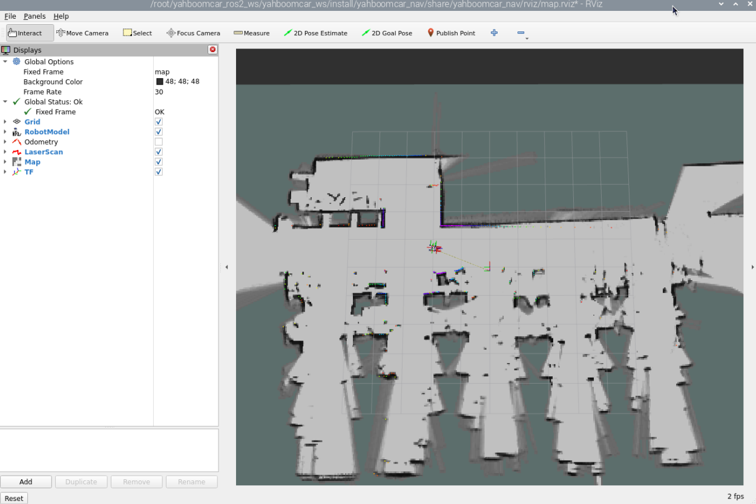Enable the Odometry display checkbox
This screenshot has height=504, width=756.
pos(159,142)
